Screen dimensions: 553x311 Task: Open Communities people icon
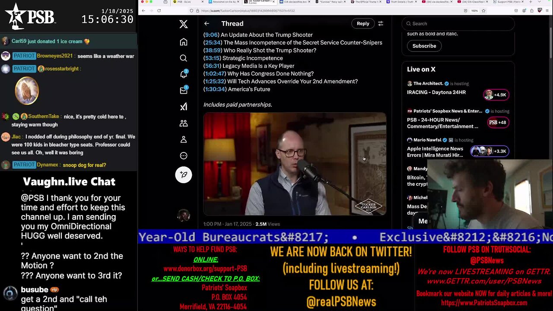184,124
